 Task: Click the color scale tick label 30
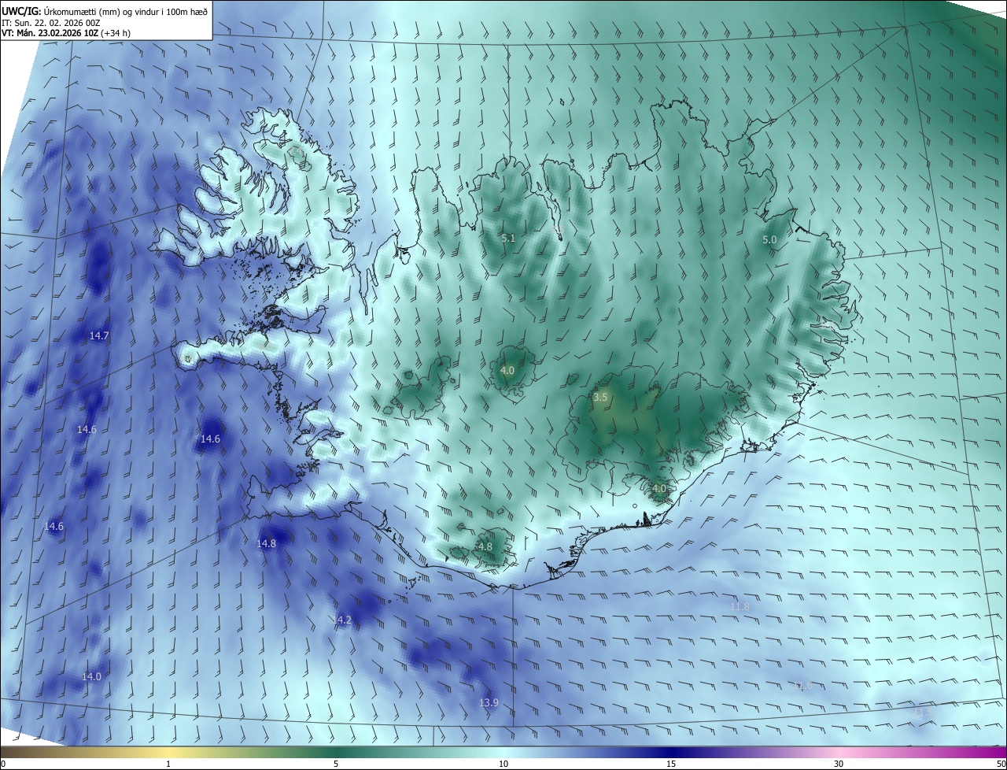pyautogui.click(x=839, y=764)
